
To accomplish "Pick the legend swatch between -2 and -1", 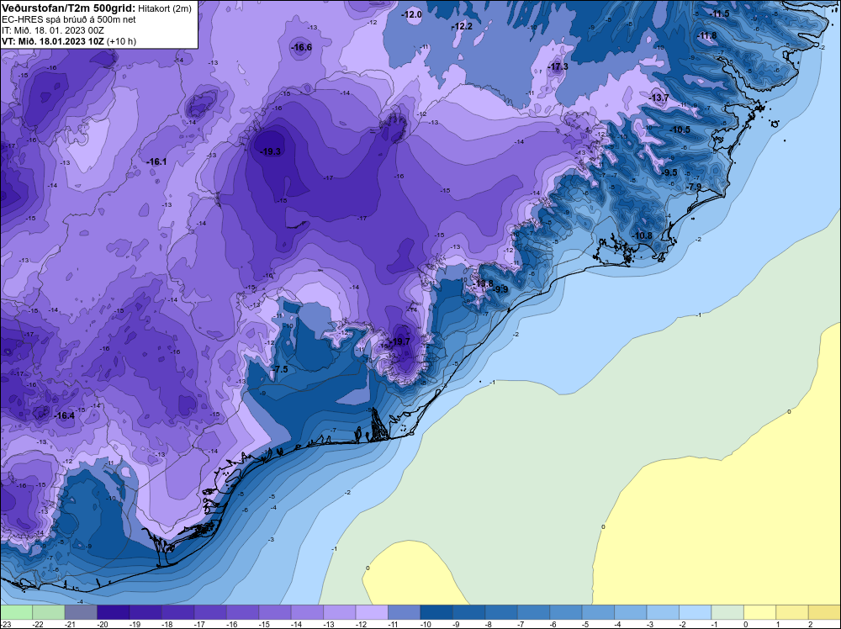I will (x=696, y=612).
